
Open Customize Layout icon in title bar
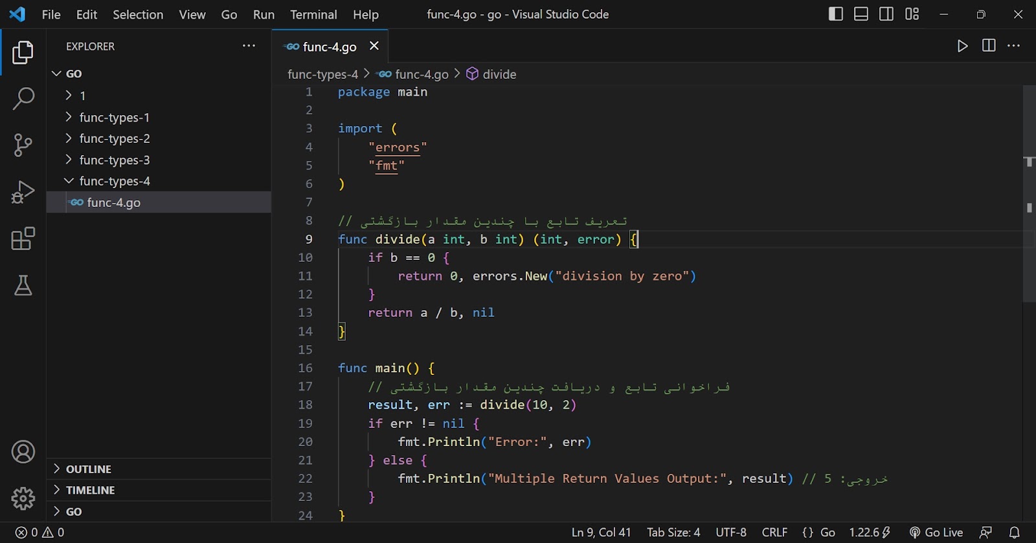pos(912,14)
